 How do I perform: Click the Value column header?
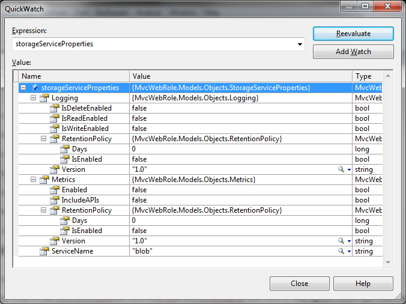[x=241, y=76]
